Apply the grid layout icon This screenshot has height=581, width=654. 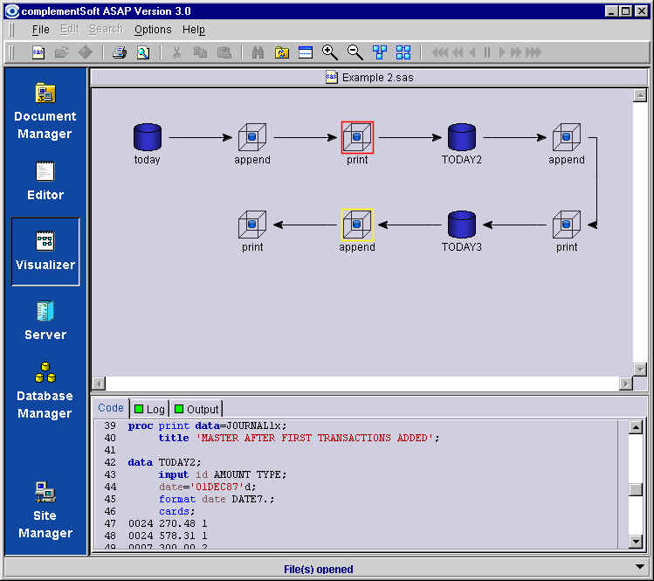pos(403,52)
